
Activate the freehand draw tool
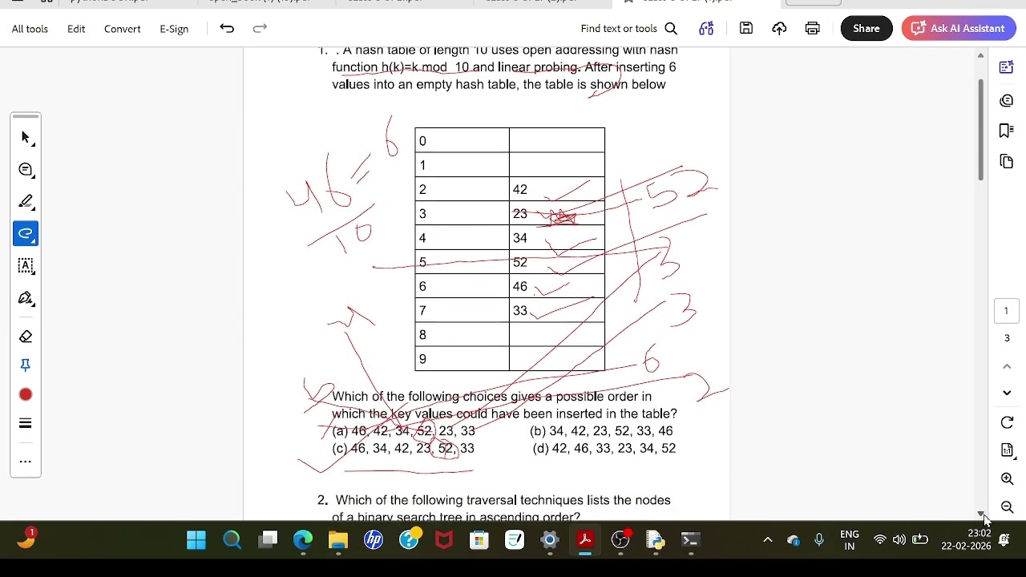pos(26,234)
